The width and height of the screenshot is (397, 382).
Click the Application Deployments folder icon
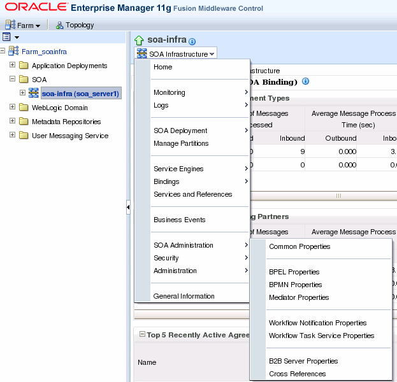click(x=24, y=65)
